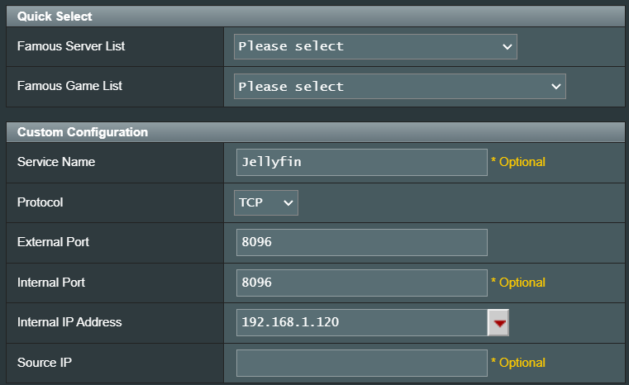
Task: Click the Famous Game List label
Action: [69, 86]
